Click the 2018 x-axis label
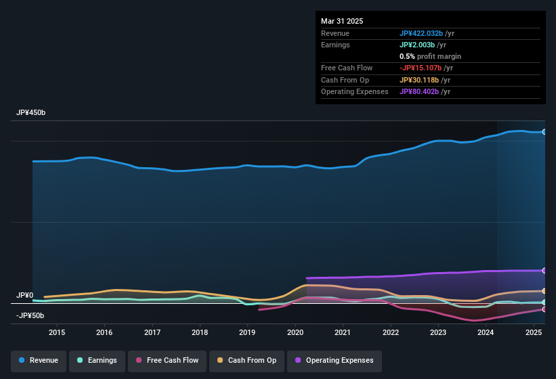 point(200,332)
